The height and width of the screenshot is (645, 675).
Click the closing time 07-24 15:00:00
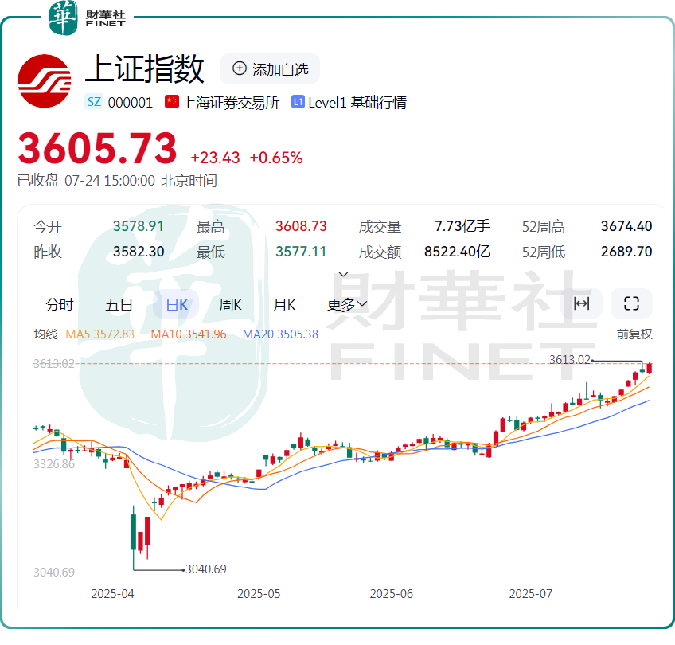tap(110, 181)
